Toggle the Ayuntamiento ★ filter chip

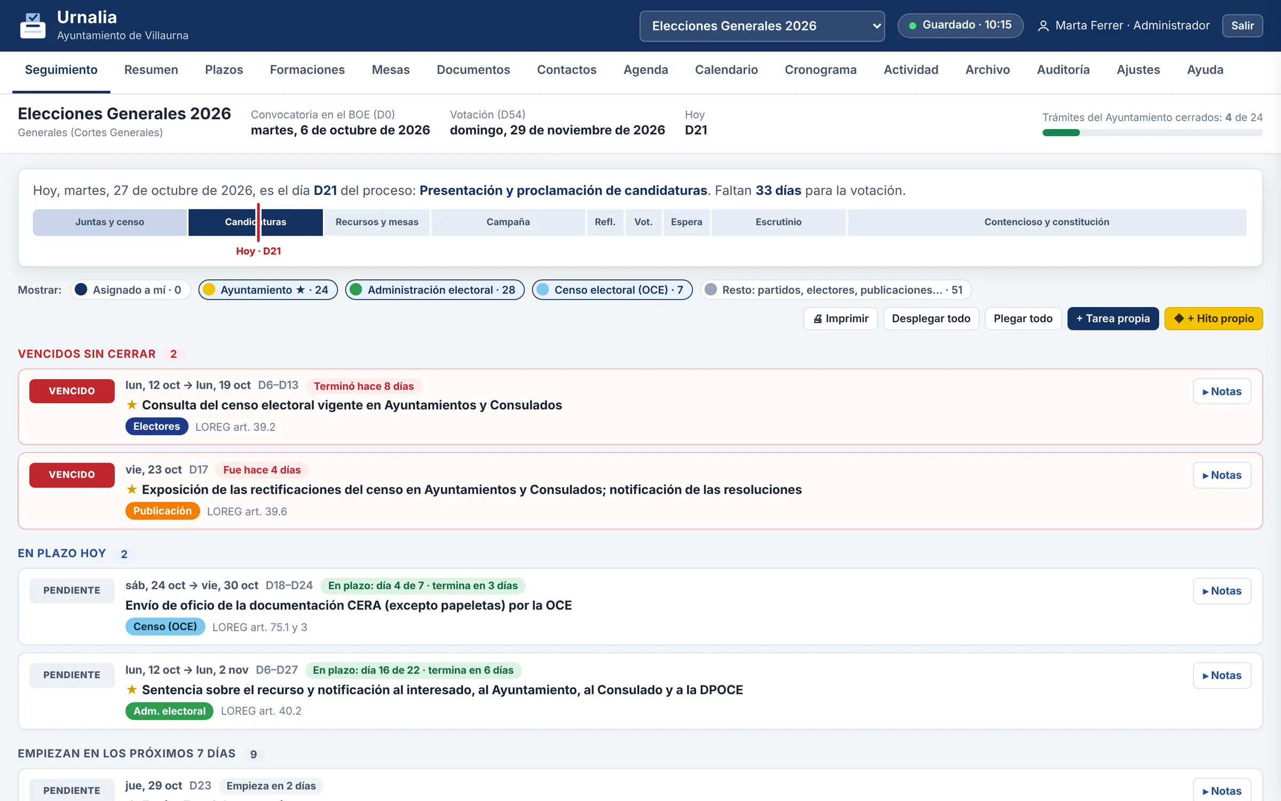[268, 290]
